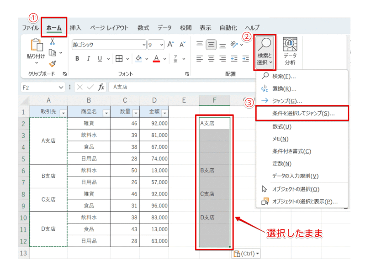The height and width of the screenshot is (259, 371).
Task: Decrease indent icon
Action: 234,58
